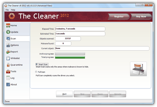Click the Objects scanned value 33727
Viewport: 157px width, 107px height.
coord(68,39)
